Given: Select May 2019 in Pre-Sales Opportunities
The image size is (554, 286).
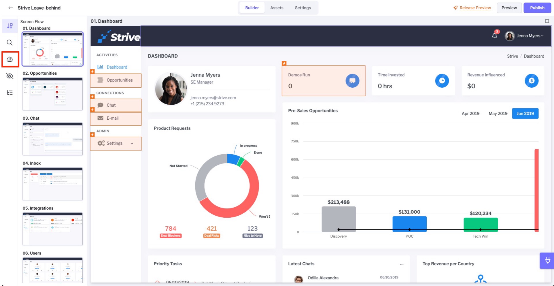Looking at the screenshot, I should click(x=498, y=114).
